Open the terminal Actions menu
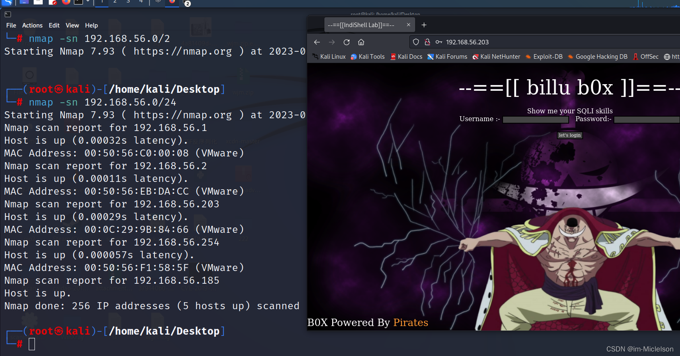680x356 pixels. [32, 25]
